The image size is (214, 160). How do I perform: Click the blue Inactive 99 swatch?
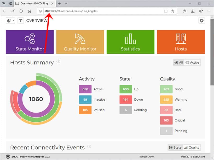point(85,100)
